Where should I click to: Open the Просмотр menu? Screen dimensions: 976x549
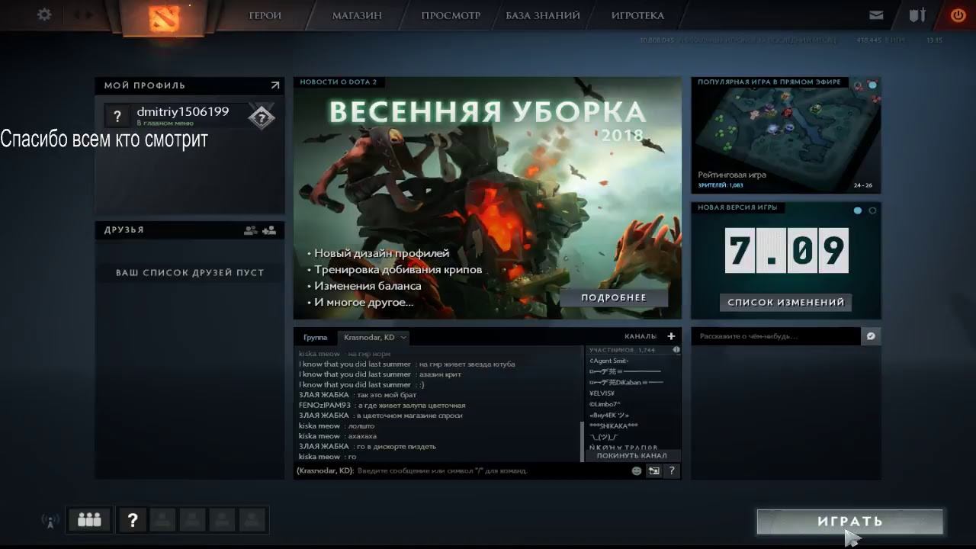coord(451,15)
